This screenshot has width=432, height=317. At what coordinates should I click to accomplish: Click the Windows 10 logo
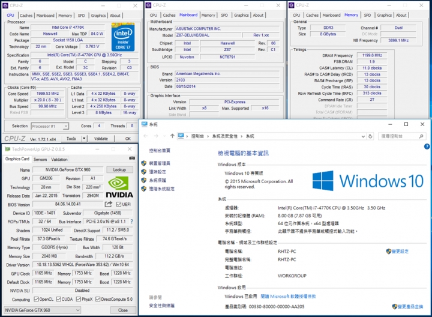(x=368, y=181)
